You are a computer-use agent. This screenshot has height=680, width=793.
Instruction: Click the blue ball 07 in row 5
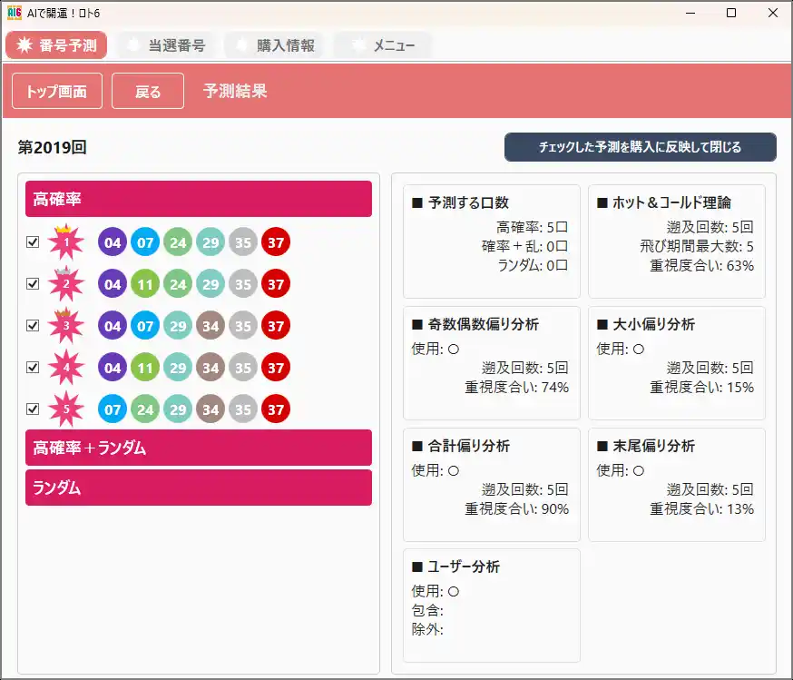pyautogui.click(x=113, y=409)
